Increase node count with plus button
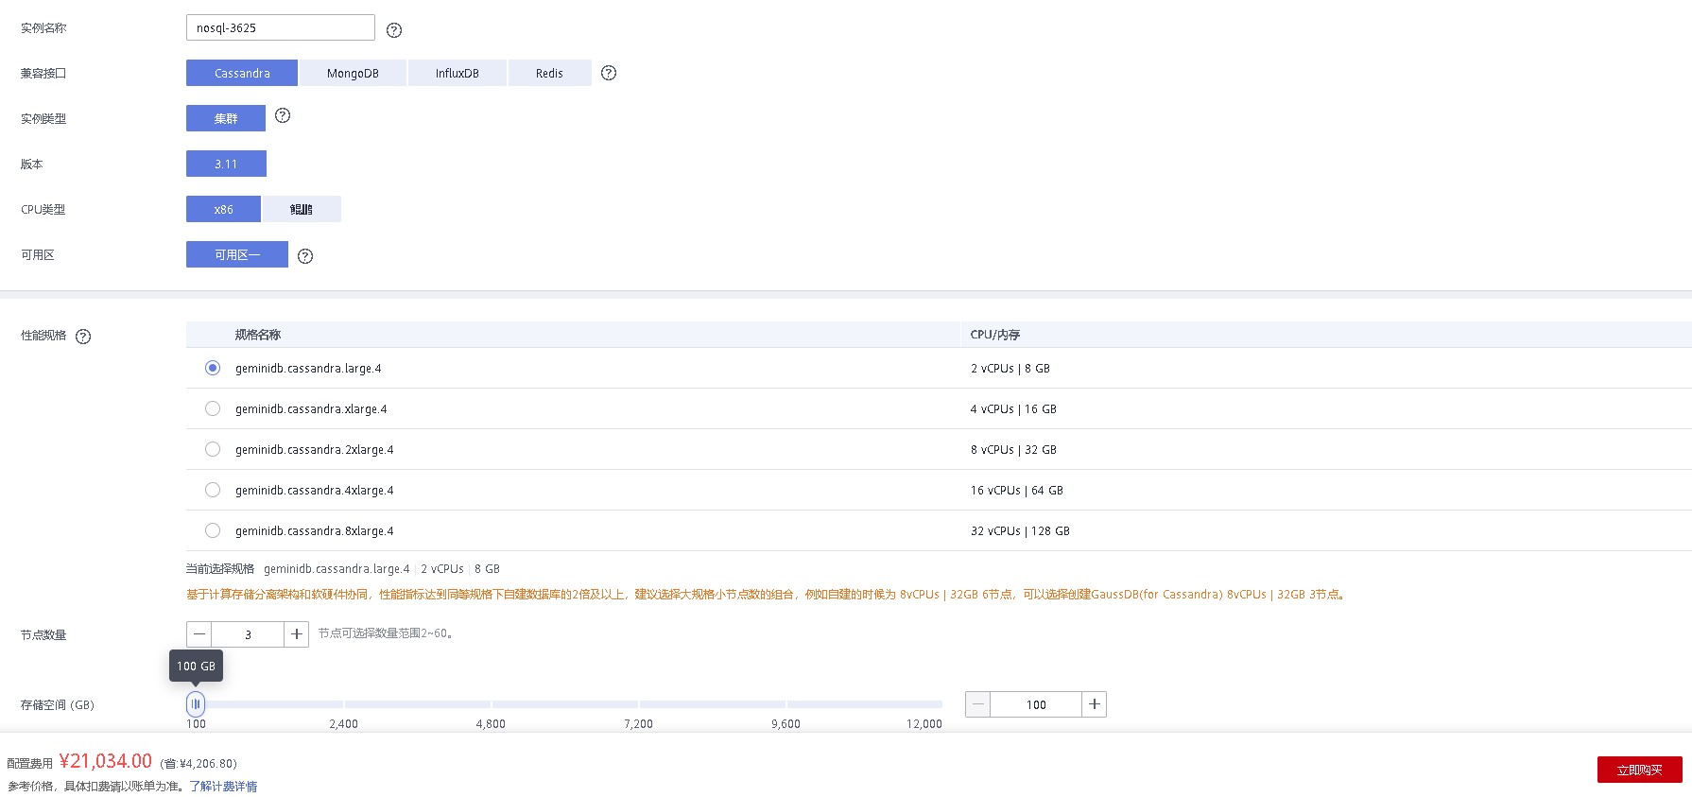The width and height of the screenshot is (1692, 797). [297, 633]
